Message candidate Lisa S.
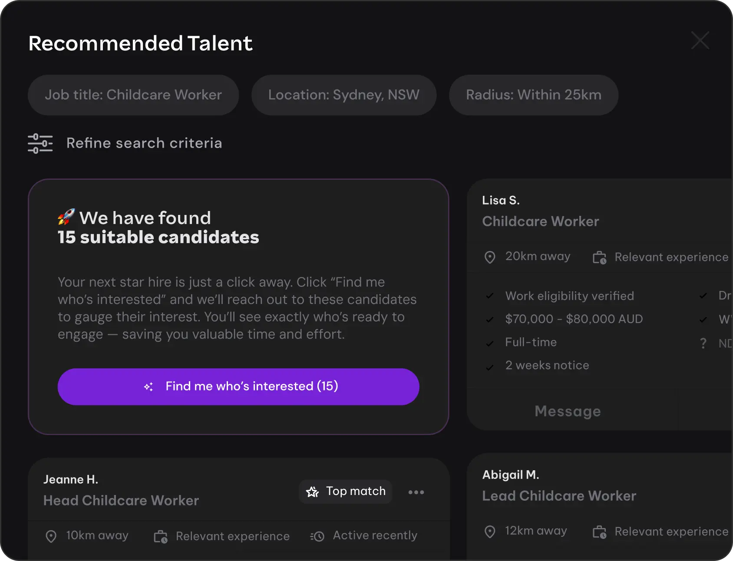Image resolution: width=733 pixels, height=561 pixels. [x=568, y=411]
